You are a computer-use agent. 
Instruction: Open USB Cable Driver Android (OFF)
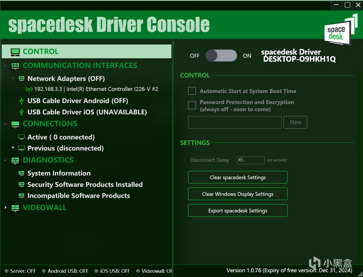78,101
